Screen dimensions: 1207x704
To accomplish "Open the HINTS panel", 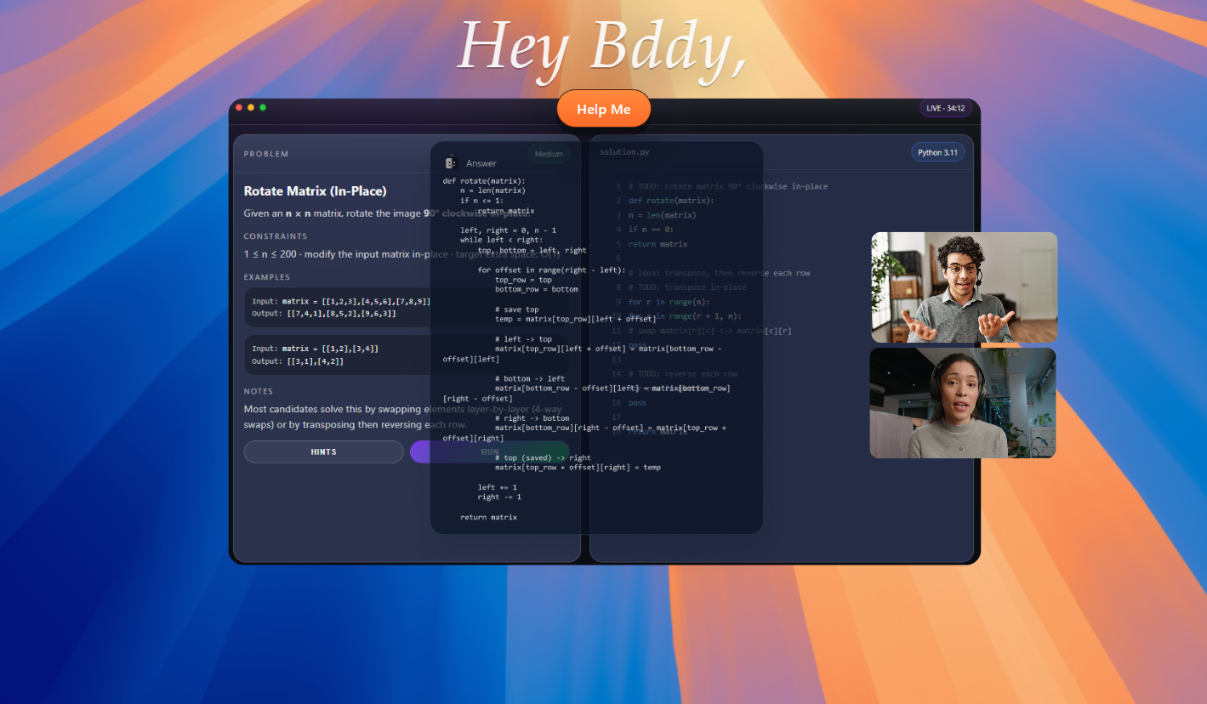I will (x=323, y=451).
